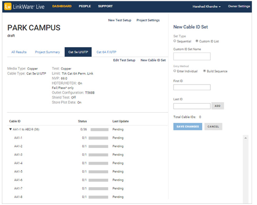Go to the SUPPORT menu

105,7
